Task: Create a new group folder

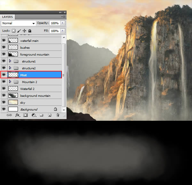Action: pos(41,115)
